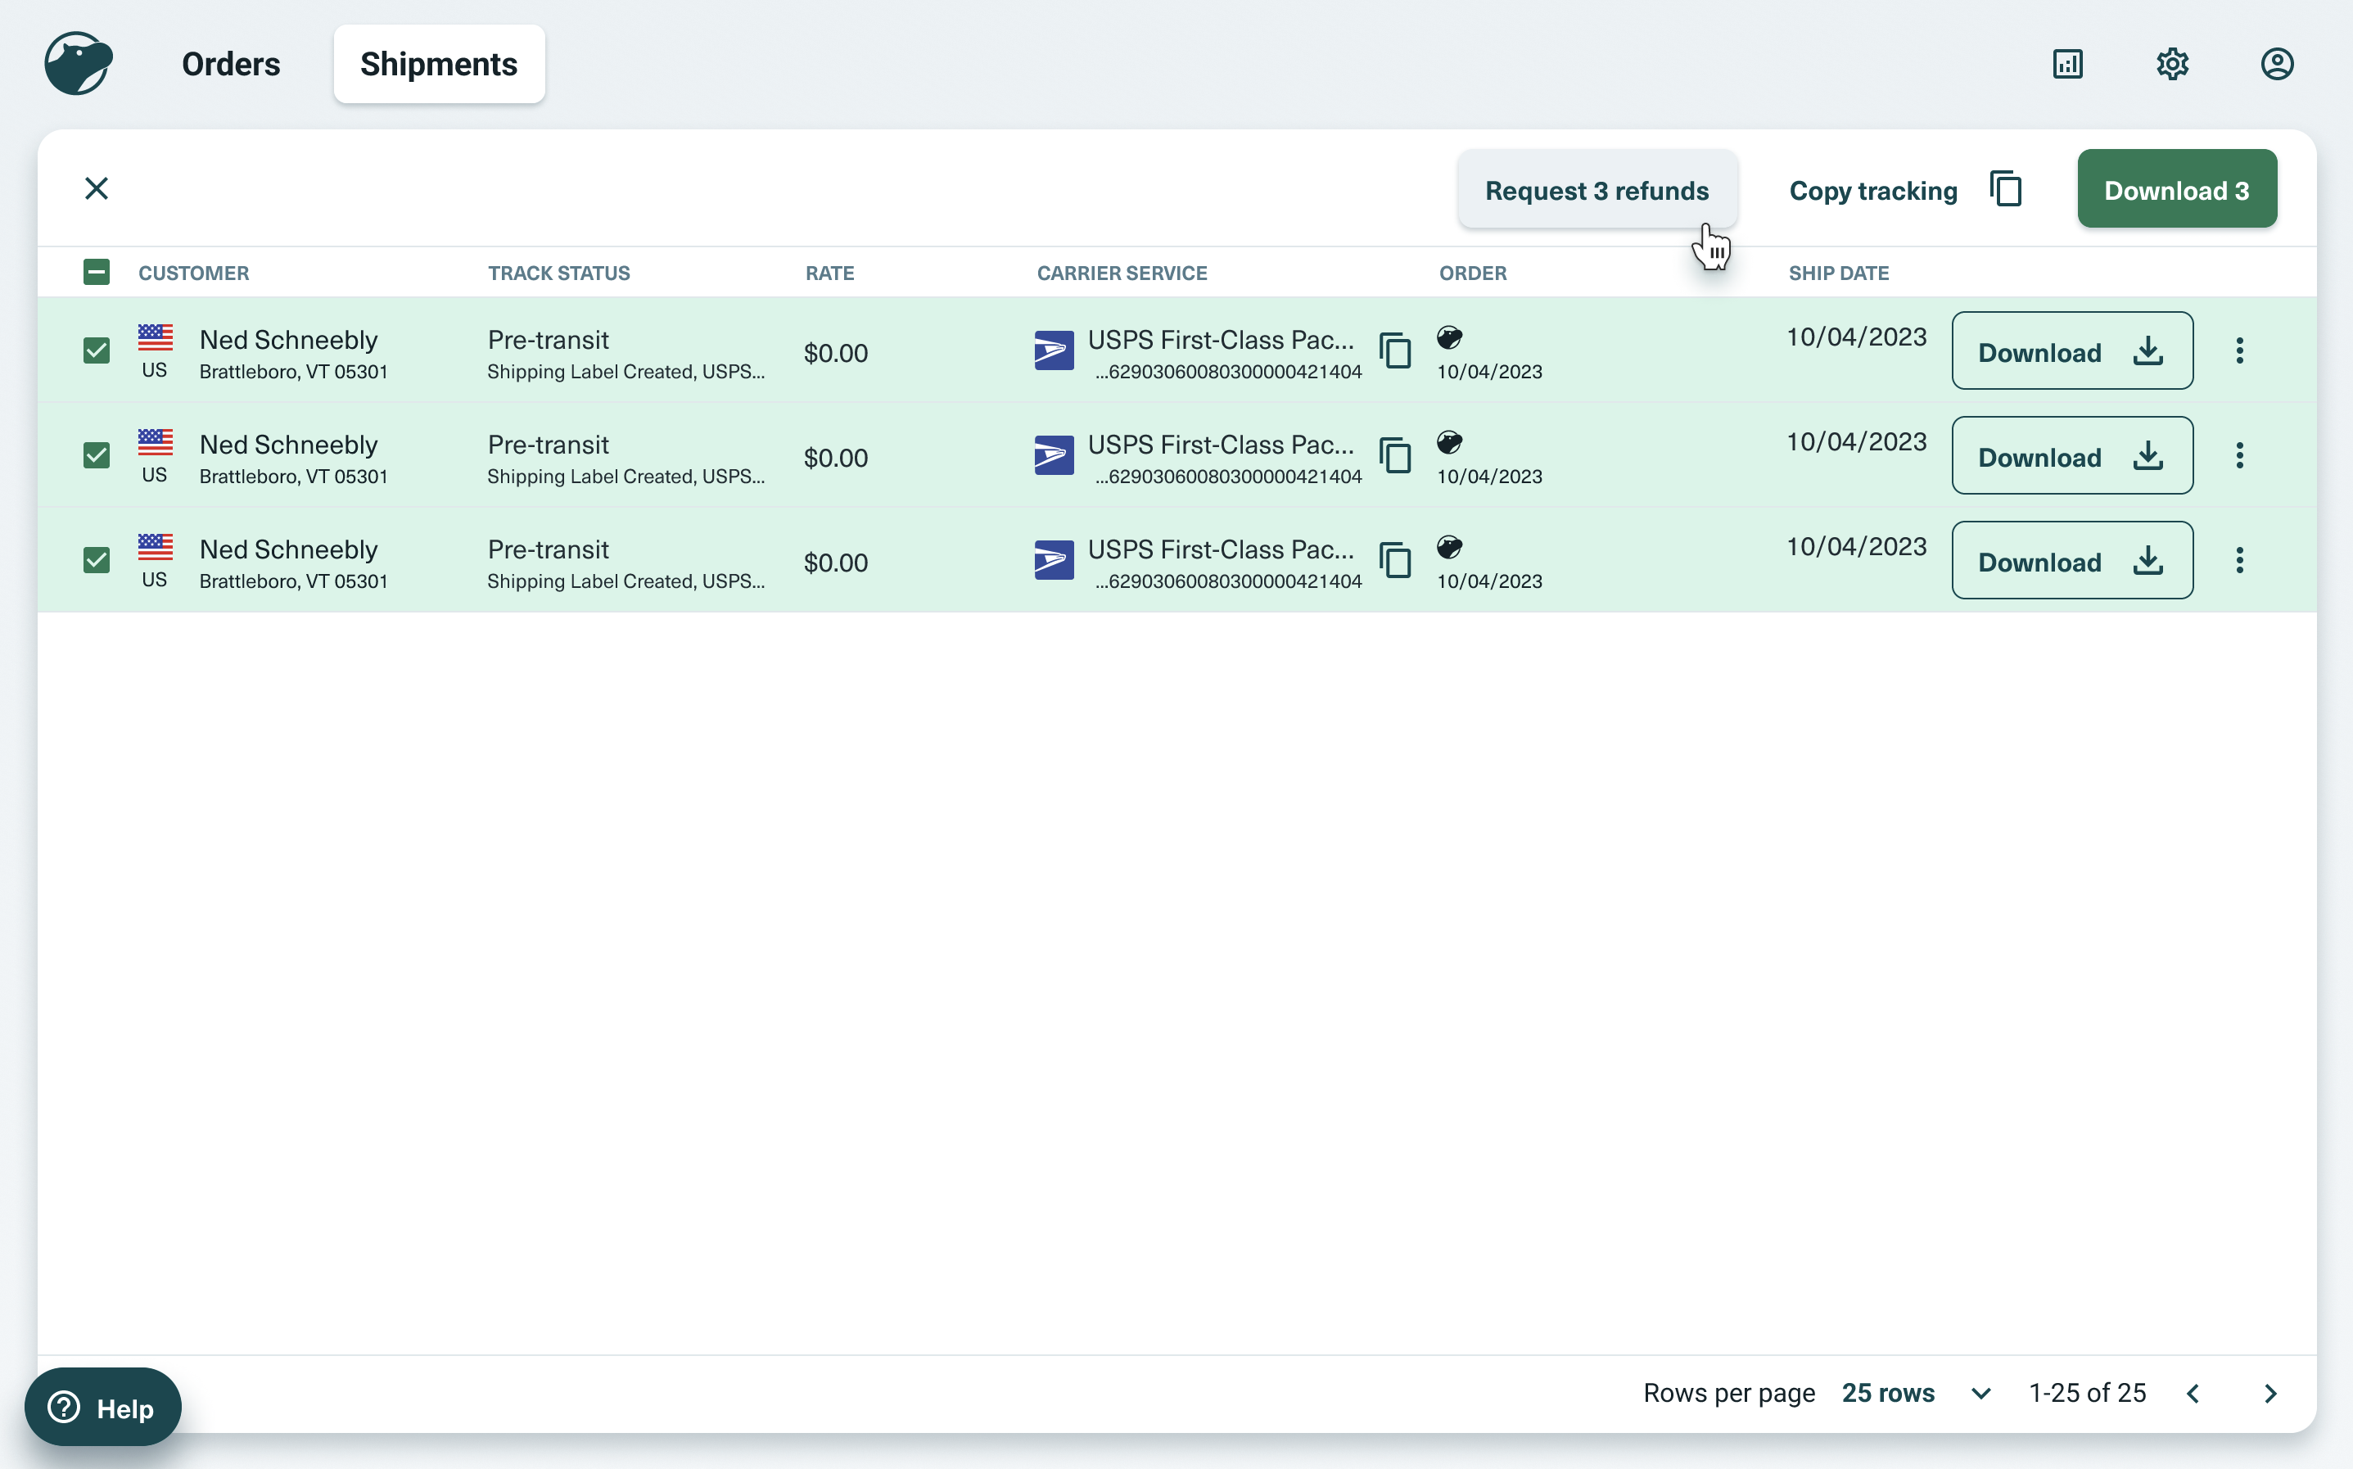Click ship date 10/04/2023 in first row

click(x=1856, y=337)
